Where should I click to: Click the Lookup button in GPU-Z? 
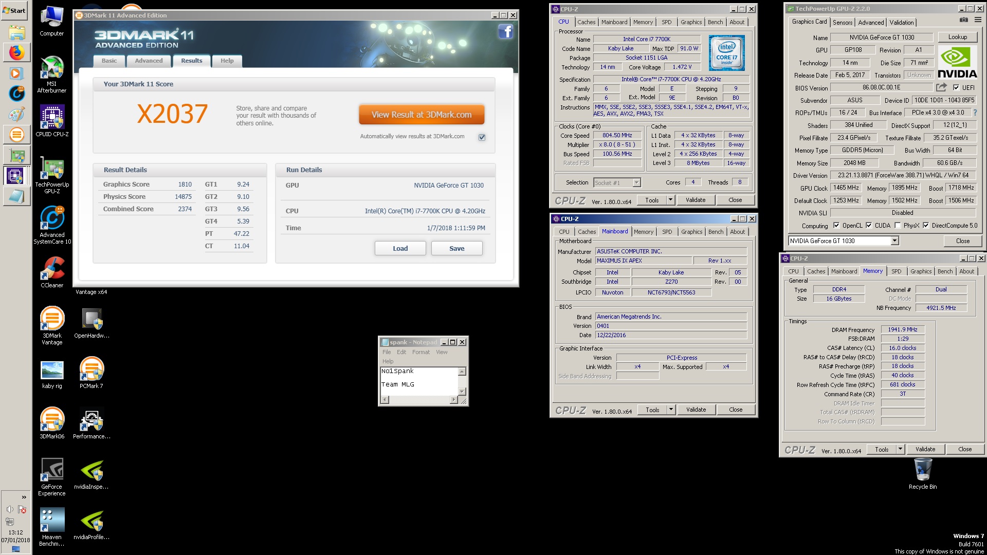click(957, 37)
